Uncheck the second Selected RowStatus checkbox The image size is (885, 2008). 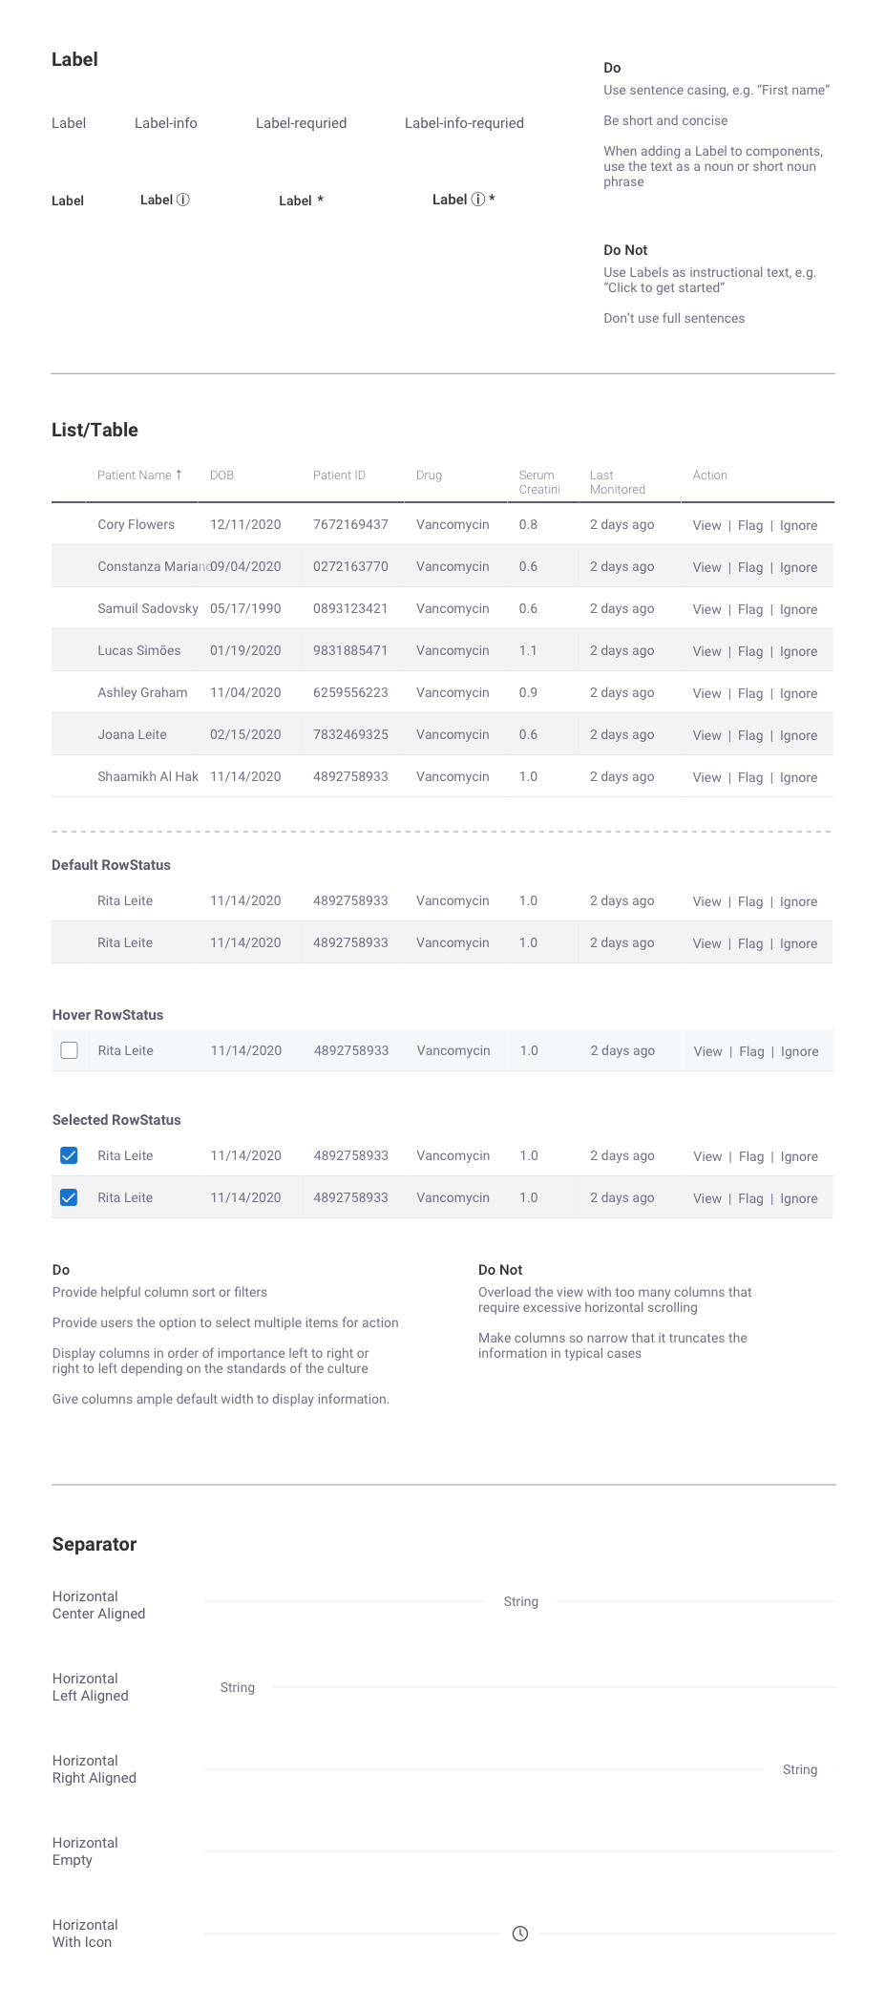pyautogui.click(x=69, y=1197)
